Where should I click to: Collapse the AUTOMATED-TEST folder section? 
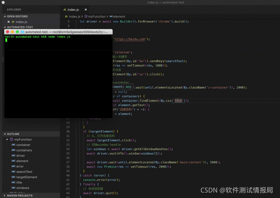5,27
